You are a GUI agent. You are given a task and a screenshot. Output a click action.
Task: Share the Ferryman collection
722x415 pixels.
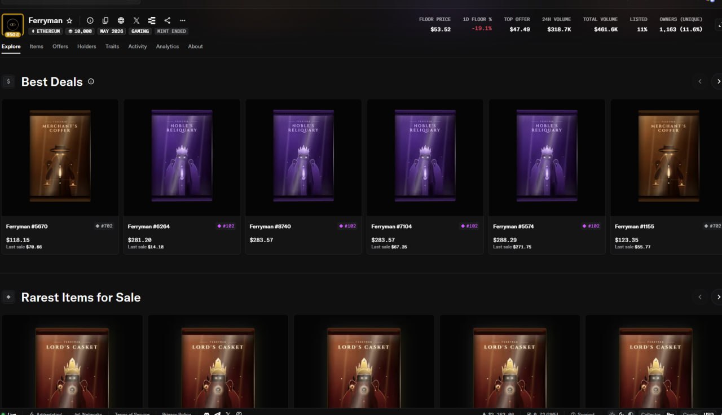[167, 20]
